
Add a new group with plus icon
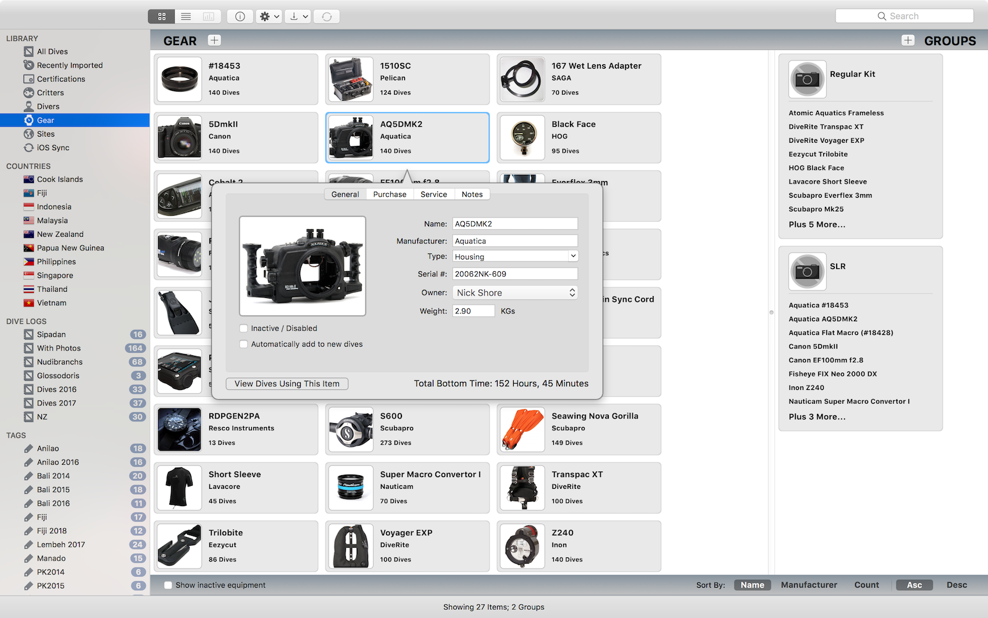click(908, 41)
